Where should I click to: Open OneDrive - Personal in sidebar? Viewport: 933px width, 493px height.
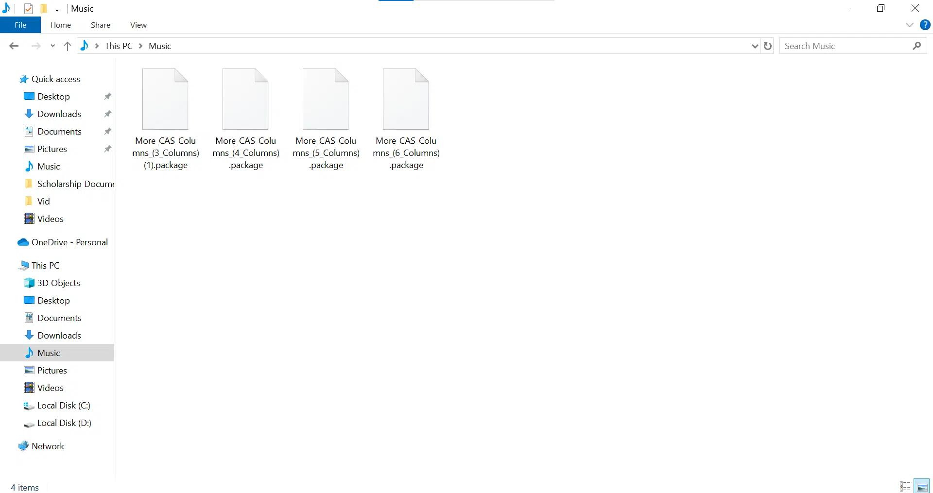point(69,242)
